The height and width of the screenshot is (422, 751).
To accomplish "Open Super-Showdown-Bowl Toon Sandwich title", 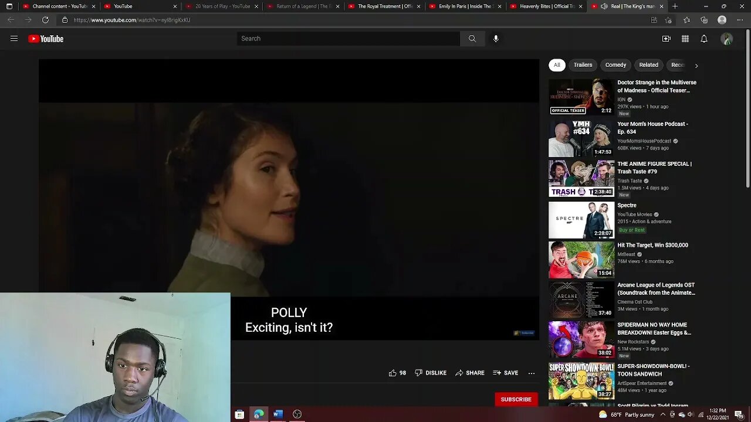I will tap(654, 370).
